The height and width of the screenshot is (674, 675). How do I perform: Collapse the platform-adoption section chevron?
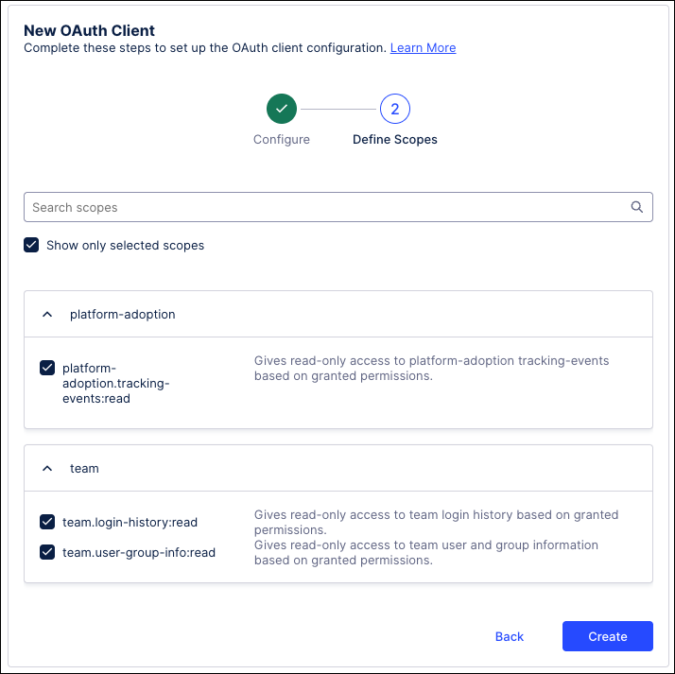[47, 315]
